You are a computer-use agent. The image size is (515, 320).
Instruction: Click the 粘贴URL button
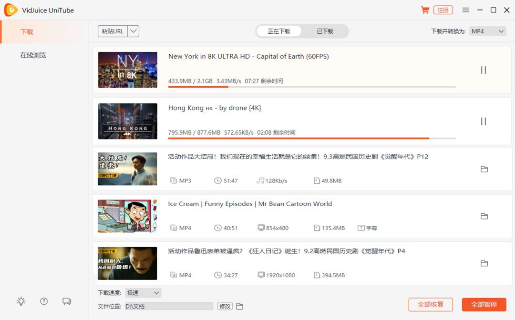click(113, 31)
